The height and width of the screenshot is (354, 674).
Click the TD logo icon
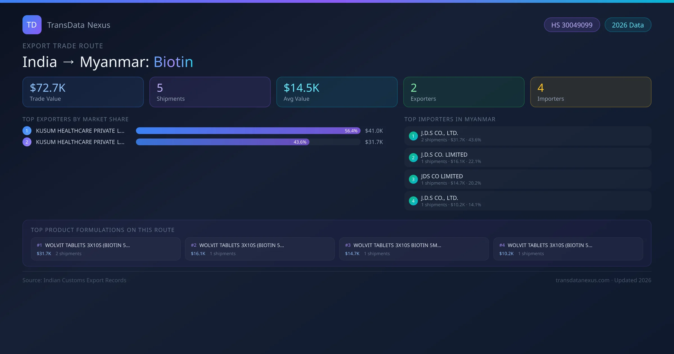(x=32, y=25)
